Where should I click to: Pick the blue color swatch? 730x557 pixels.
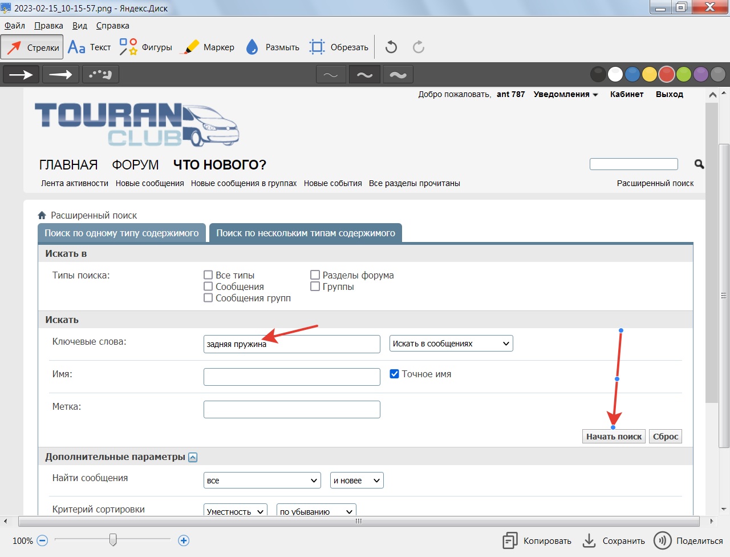632,74
